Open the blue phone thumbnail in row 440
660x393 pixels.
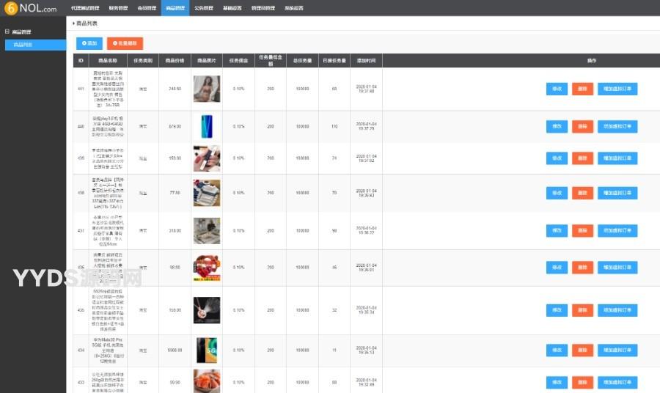pyautogui.click(x=206, y=126)
